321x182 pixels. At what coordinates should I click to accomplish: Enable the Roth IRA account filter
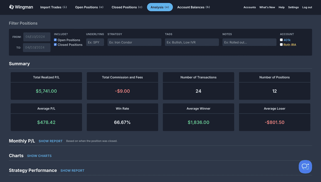pyautogui.click(x=281, y=44)
